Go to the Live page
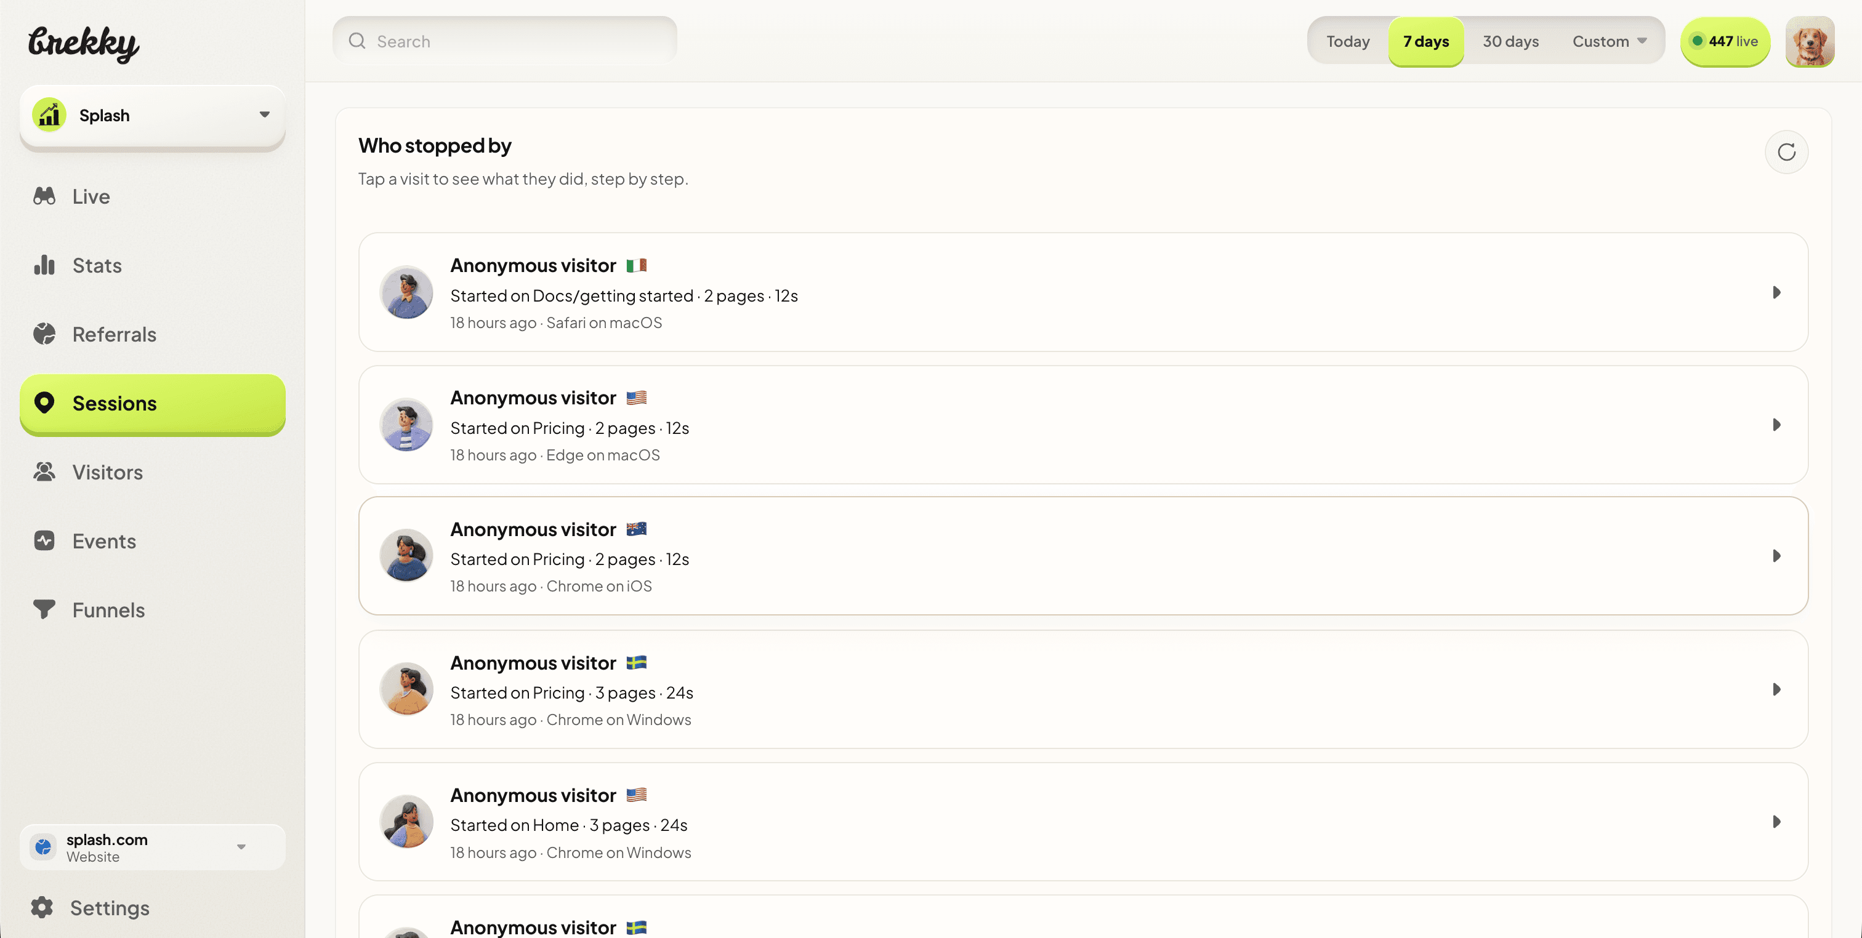 click(x=153, y=196)
